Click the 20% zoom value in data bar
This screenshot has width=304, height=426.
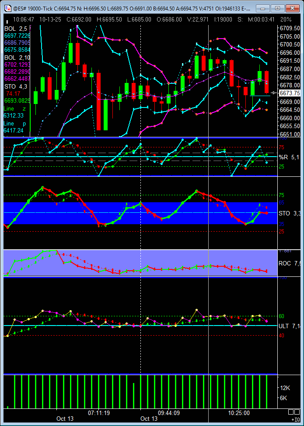click(286, 19)
